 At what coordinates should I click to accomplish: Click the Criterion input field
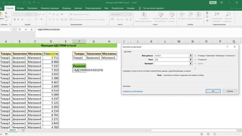point(172,63)
